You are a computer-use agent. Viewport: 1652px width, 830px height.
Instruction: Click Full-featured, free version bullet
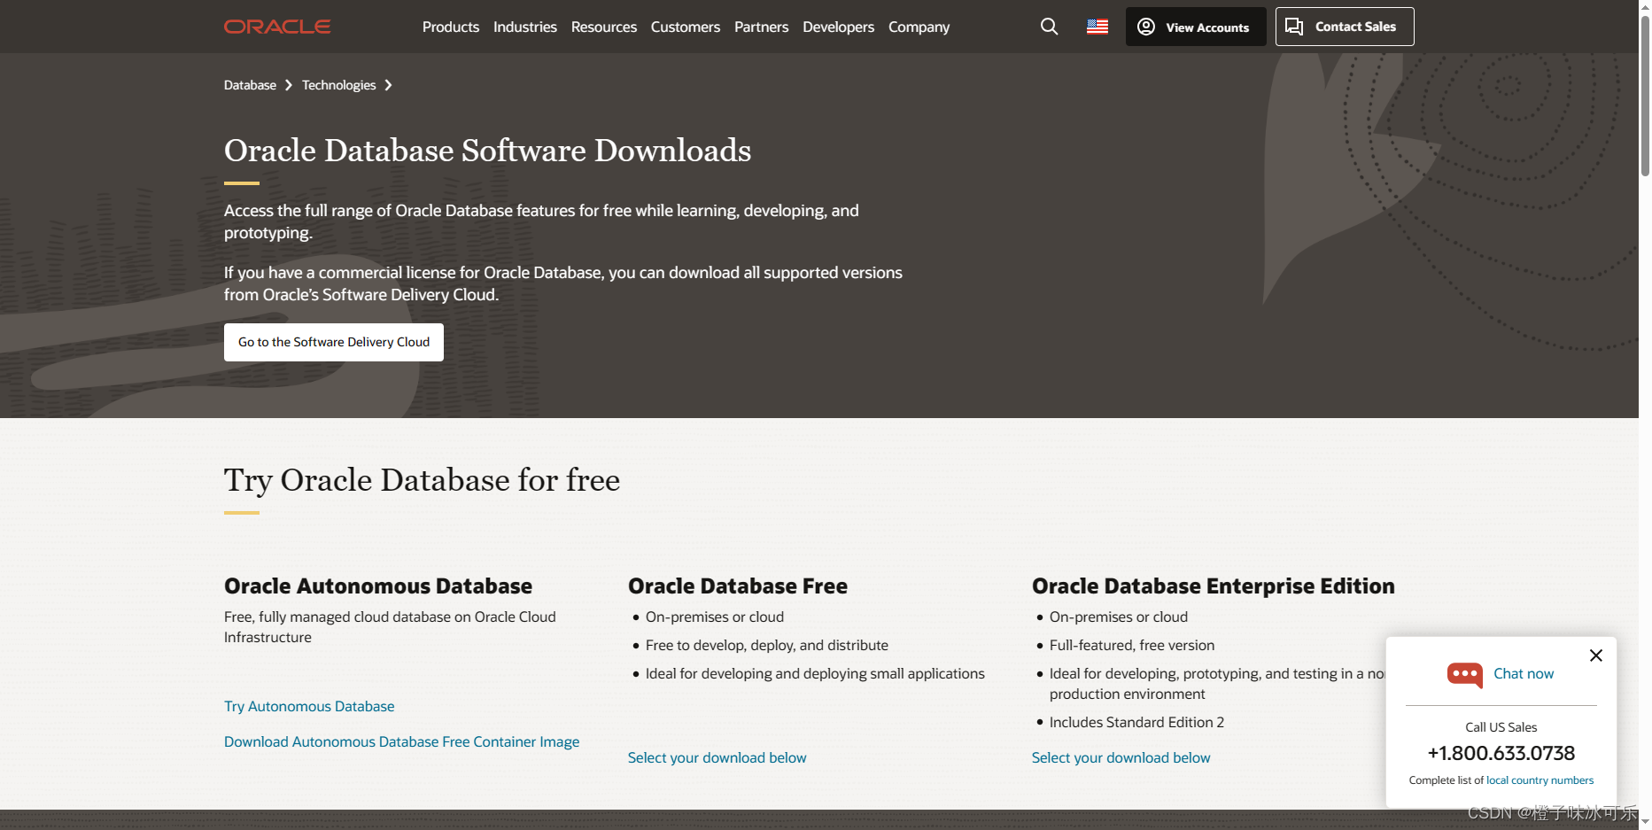[x=1132, y=645]
